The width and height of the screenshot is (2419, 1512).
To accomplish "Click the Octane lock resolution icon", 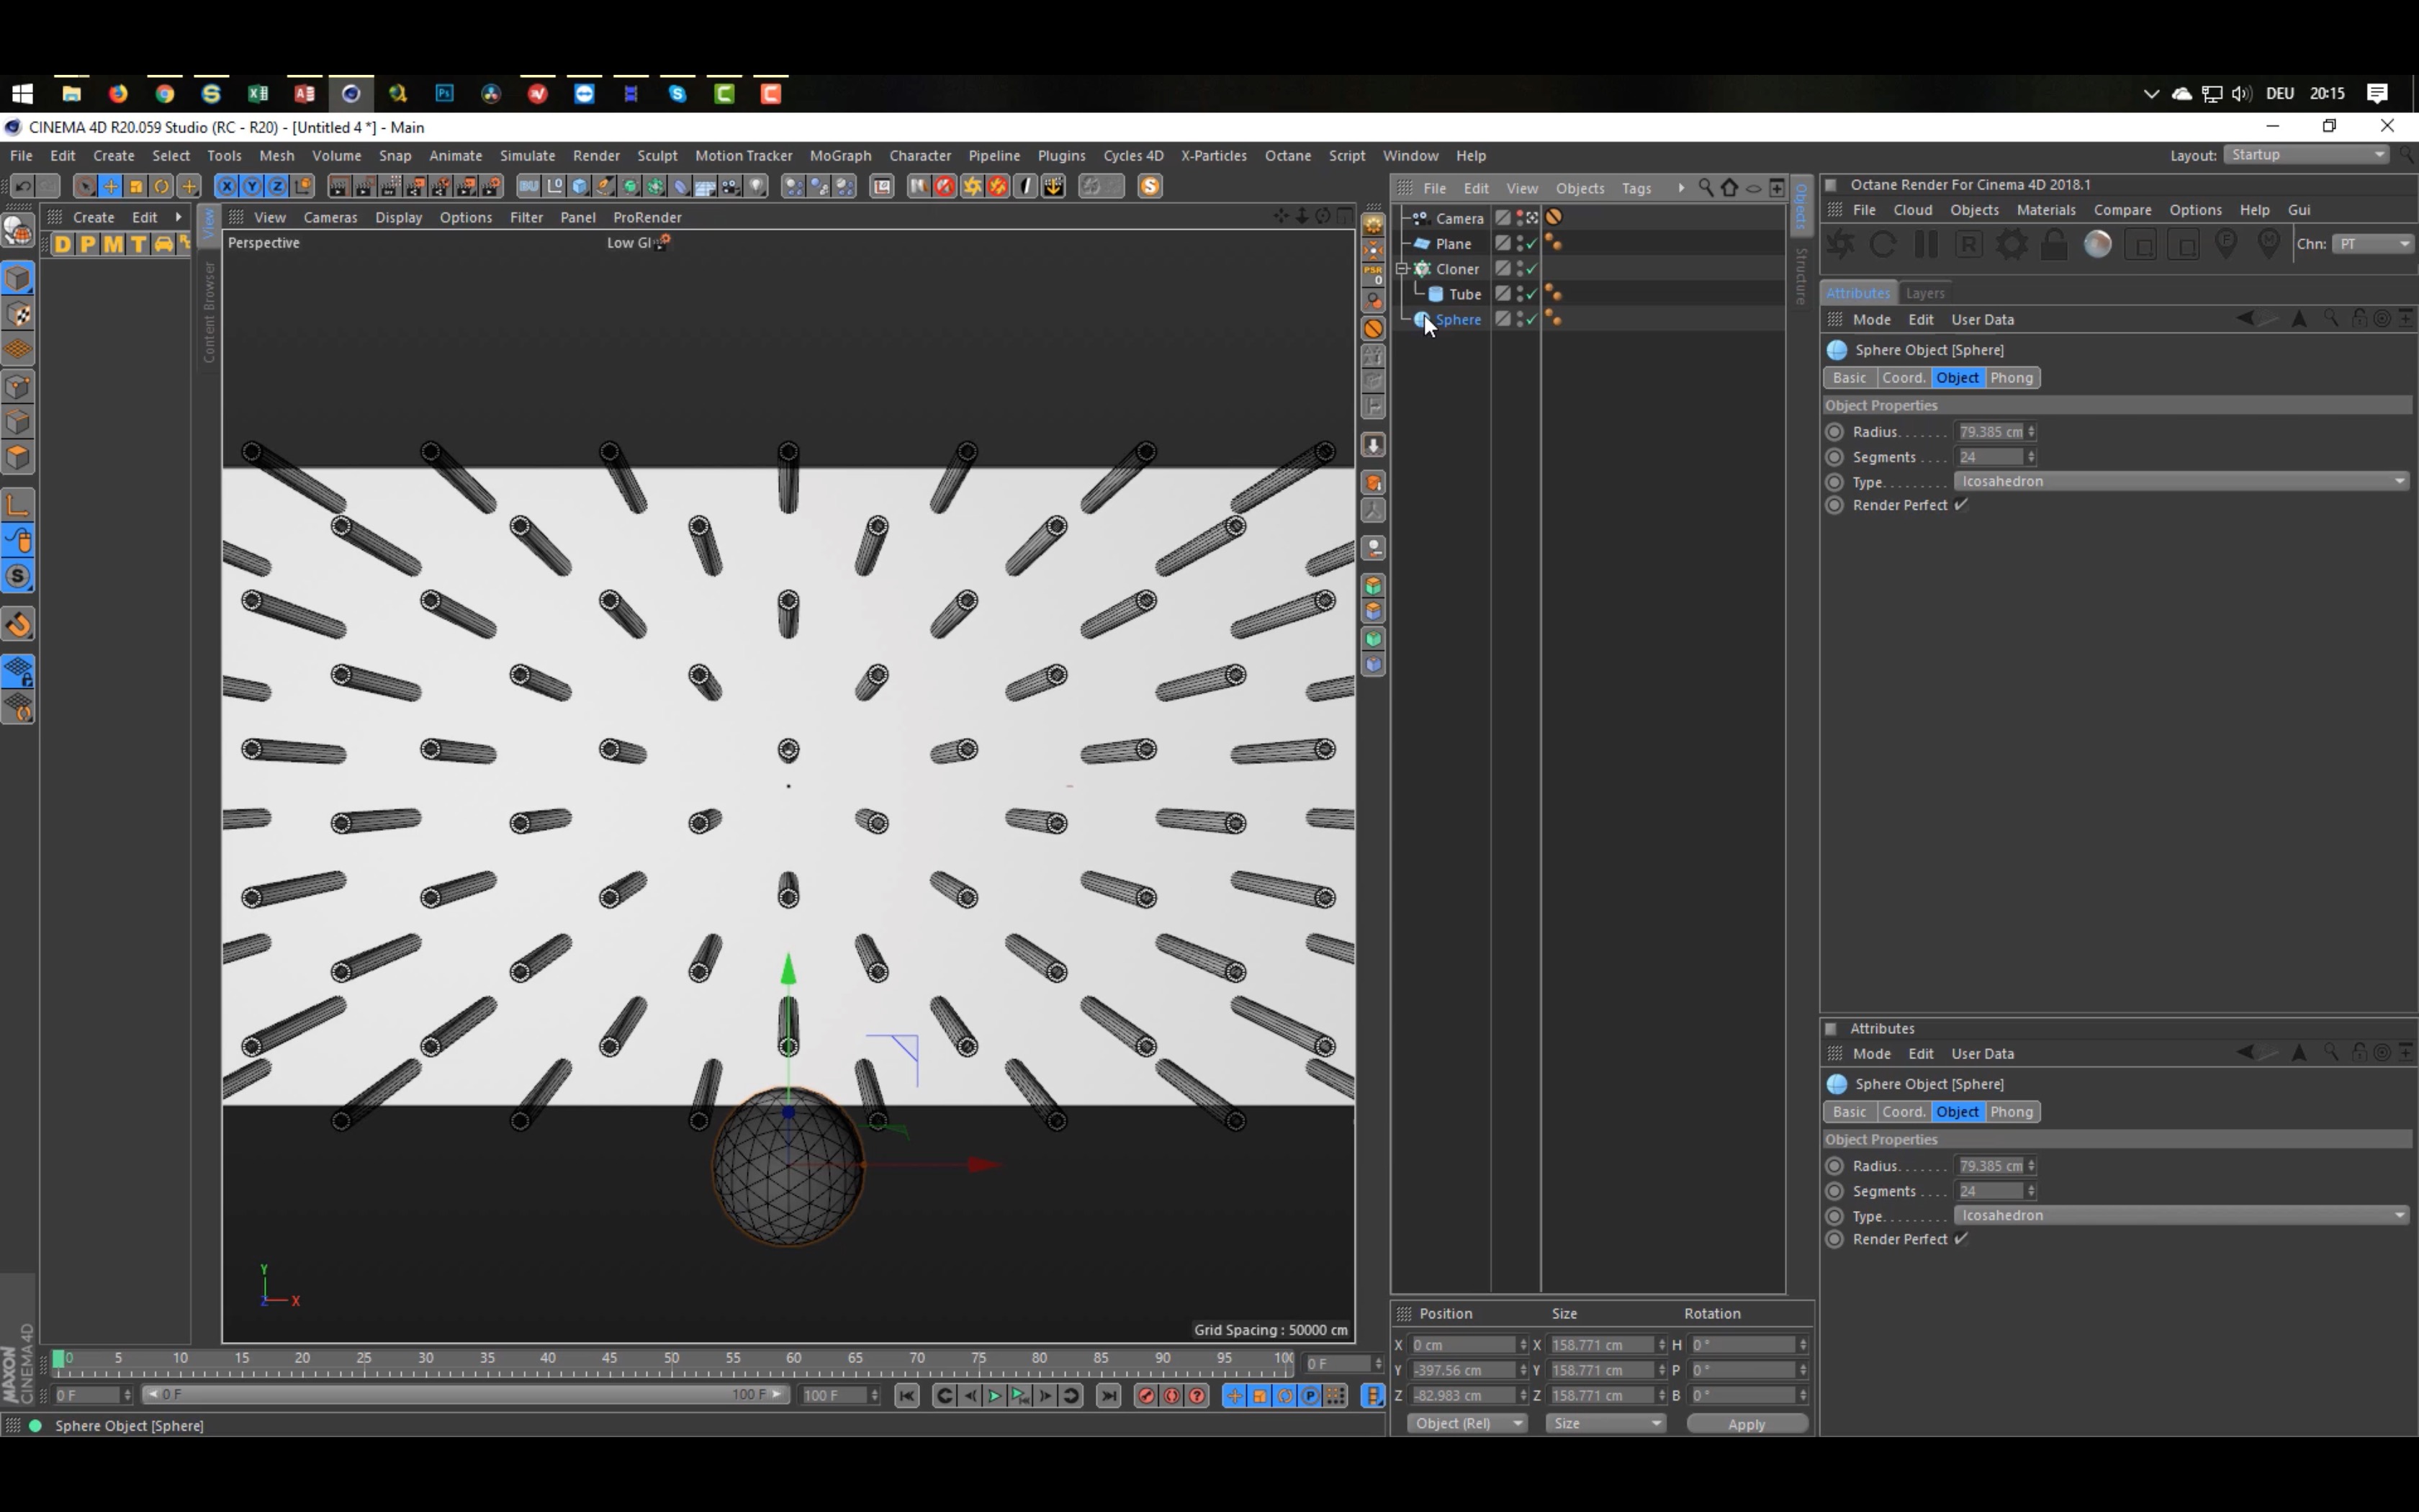I will pos(2054,244).
